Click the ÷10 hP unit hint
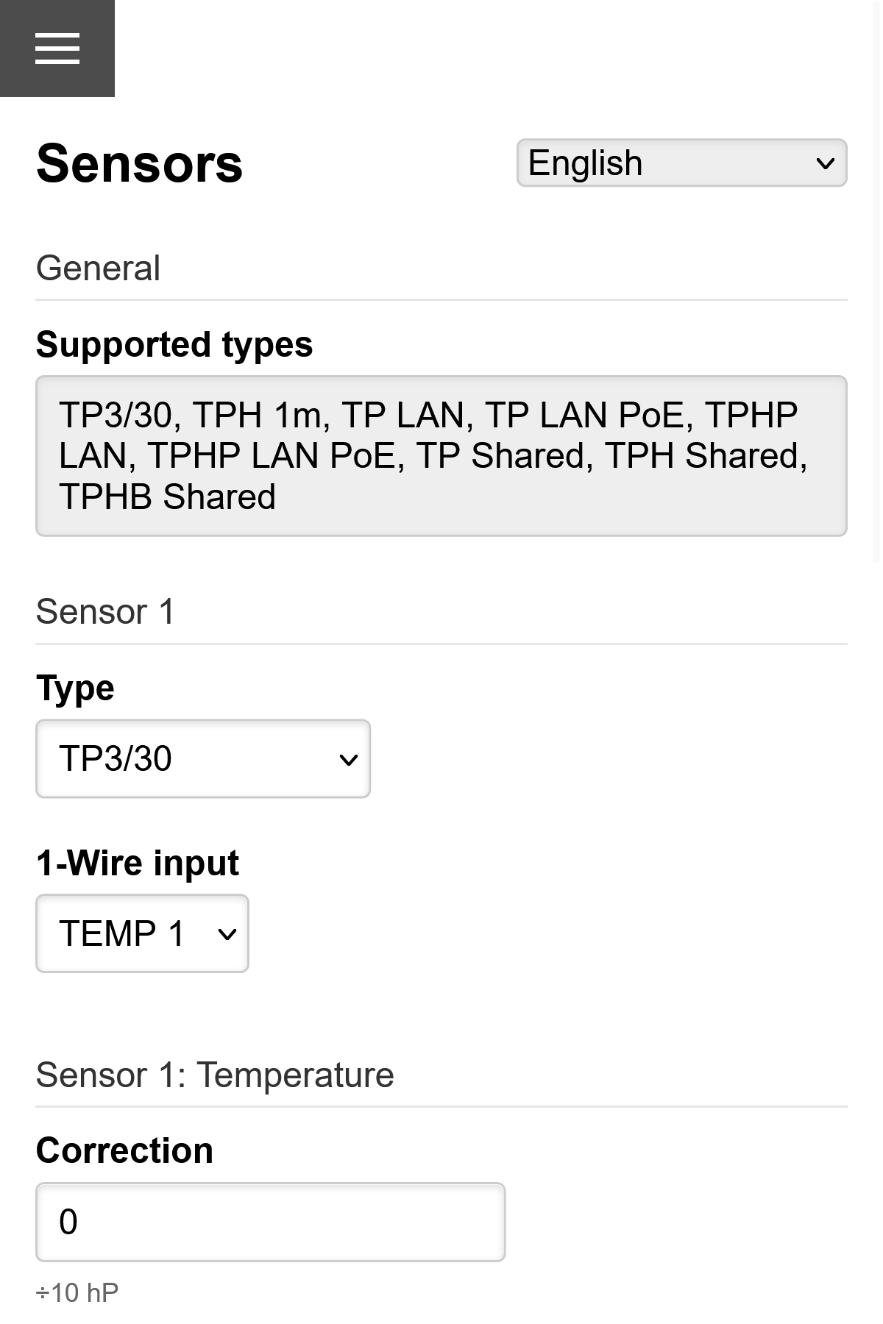Screen dimensions: 883x1324 click(x=76, y=1289)
